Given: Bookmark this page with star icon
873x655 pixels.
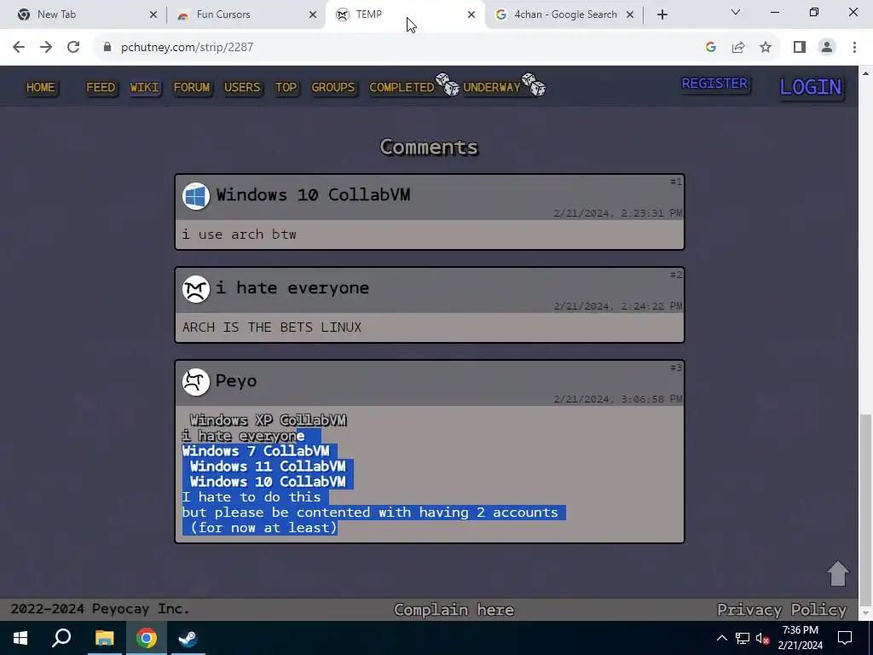Looking at the screenshot, I should pos(766,48).
